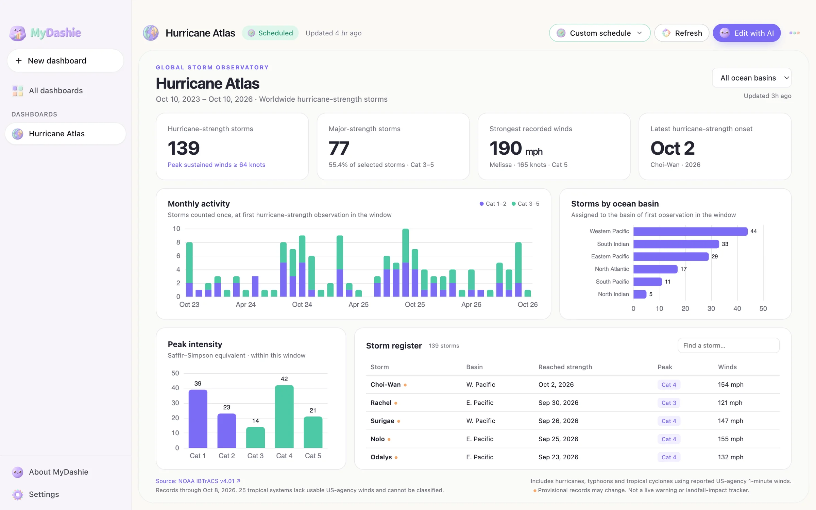Screen dimensions: 816x510
Task: Click the Peak column header
Action: 665,367
